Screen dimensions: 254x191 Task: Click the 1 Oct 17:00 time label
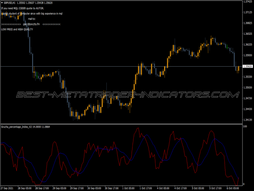tap(146, 188)
